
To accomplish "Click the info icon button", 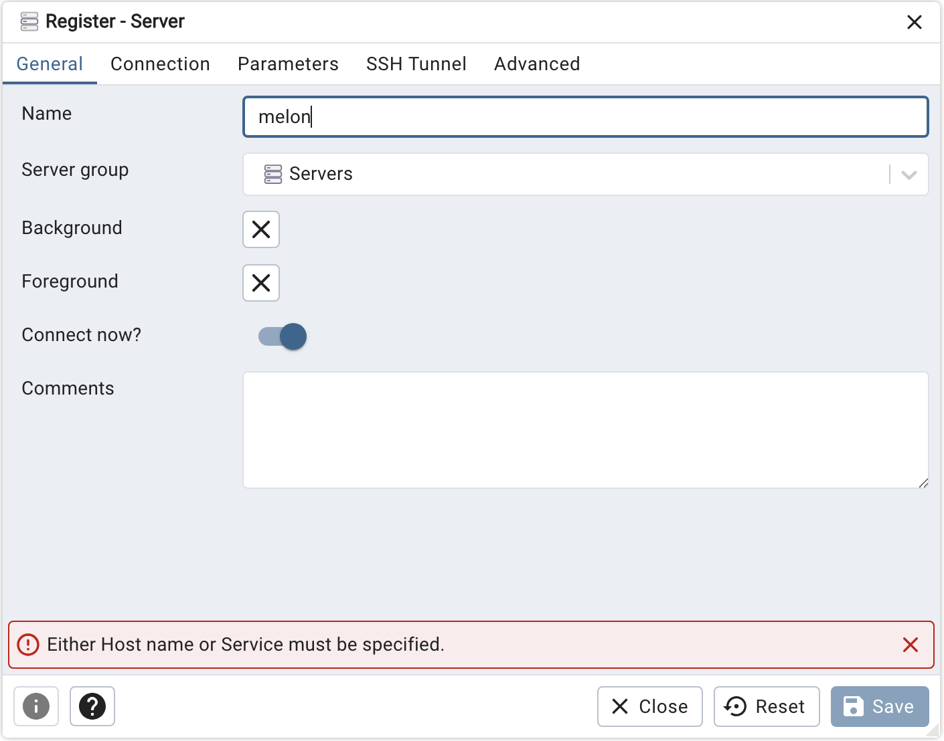I will [36, 706].
